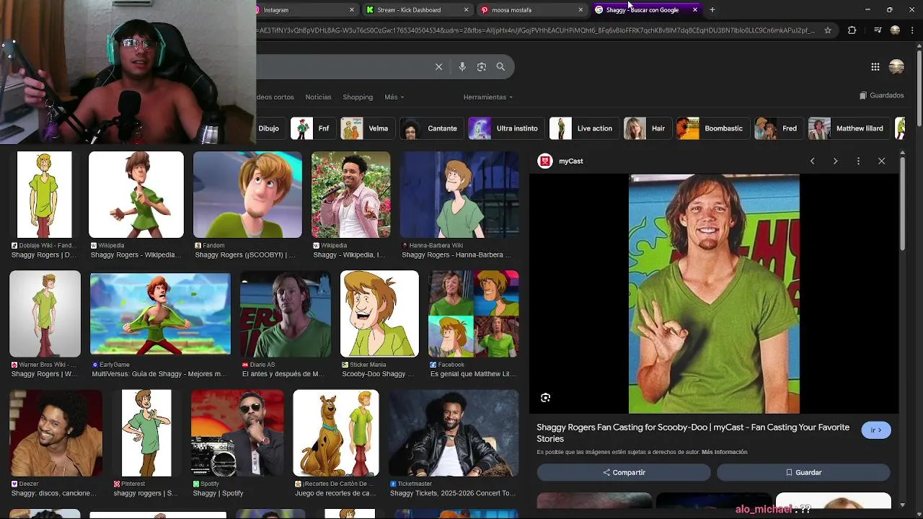The width and height of the screenshot is (923, 519).
Task: Open the Hanna-Barbera Wiki Shaggy thumbnail
Action: [x=459, y=195]
